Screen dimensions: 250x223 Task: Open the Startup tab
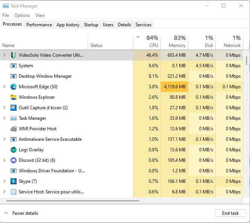91,25
